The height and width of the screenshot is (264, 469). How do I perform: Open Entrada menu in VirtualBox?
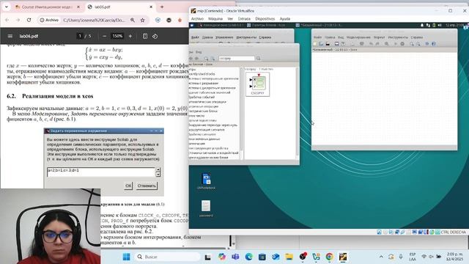coord(244,18)
